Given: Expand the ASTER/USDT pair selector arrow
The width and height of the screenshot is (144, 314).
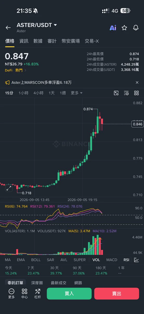Looking at the screenshot, I should coord(55,25).
